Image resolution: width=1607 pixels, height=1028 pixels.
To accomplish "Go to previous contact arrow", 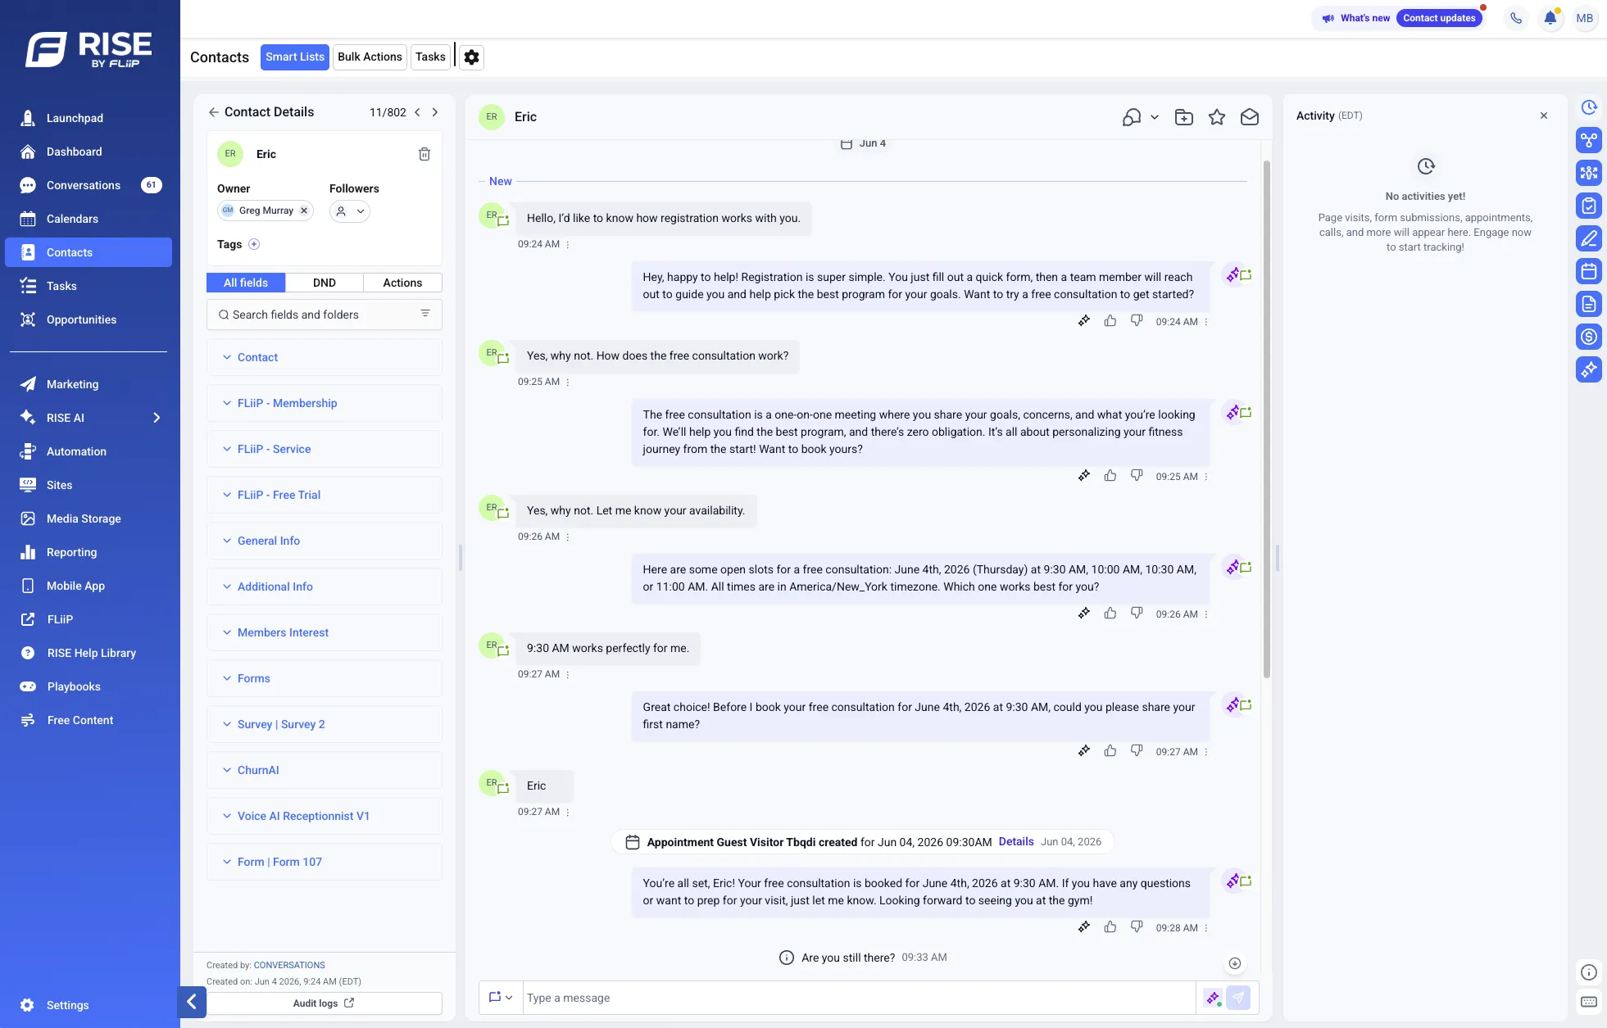I will [x=417, y=112].
